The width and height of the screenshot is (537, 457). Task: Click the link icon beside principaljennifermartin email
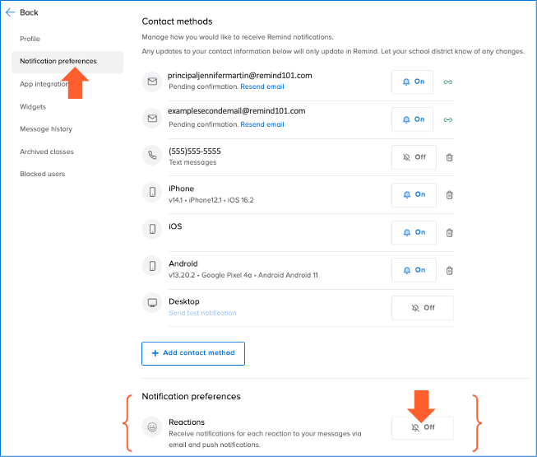click(x=448, y=82)
